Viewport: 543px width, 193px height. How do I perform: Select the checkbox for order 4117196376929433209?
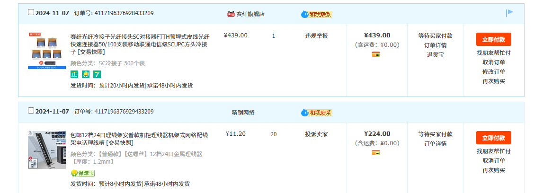click(31, 111)
